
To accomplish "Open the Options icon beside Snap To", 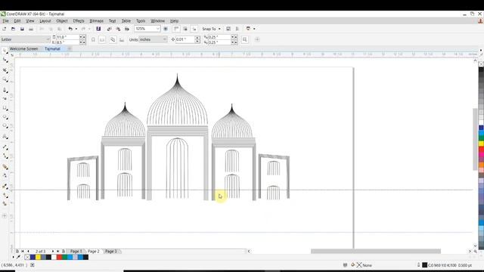I will point(228,29).
